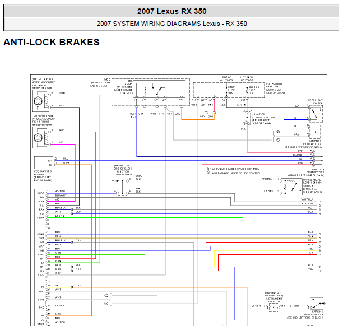Click the "HOT IN ON OR START" label
This screenshot has height=326, width=339.
247,78
